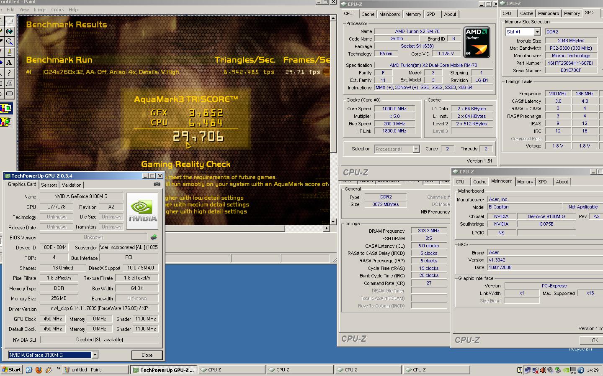Viewport: 603px width, 376px height.
Task: Click the Part Number 16HTF25664HY-667E1 field
Action: point(570,63)
